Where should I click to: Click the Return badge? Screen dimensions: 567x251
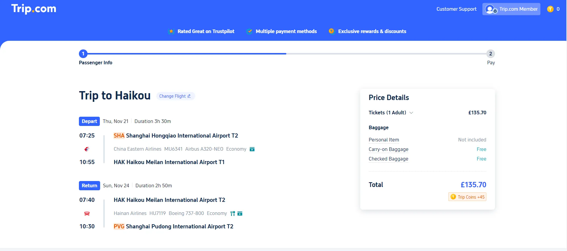click(89, 185)
